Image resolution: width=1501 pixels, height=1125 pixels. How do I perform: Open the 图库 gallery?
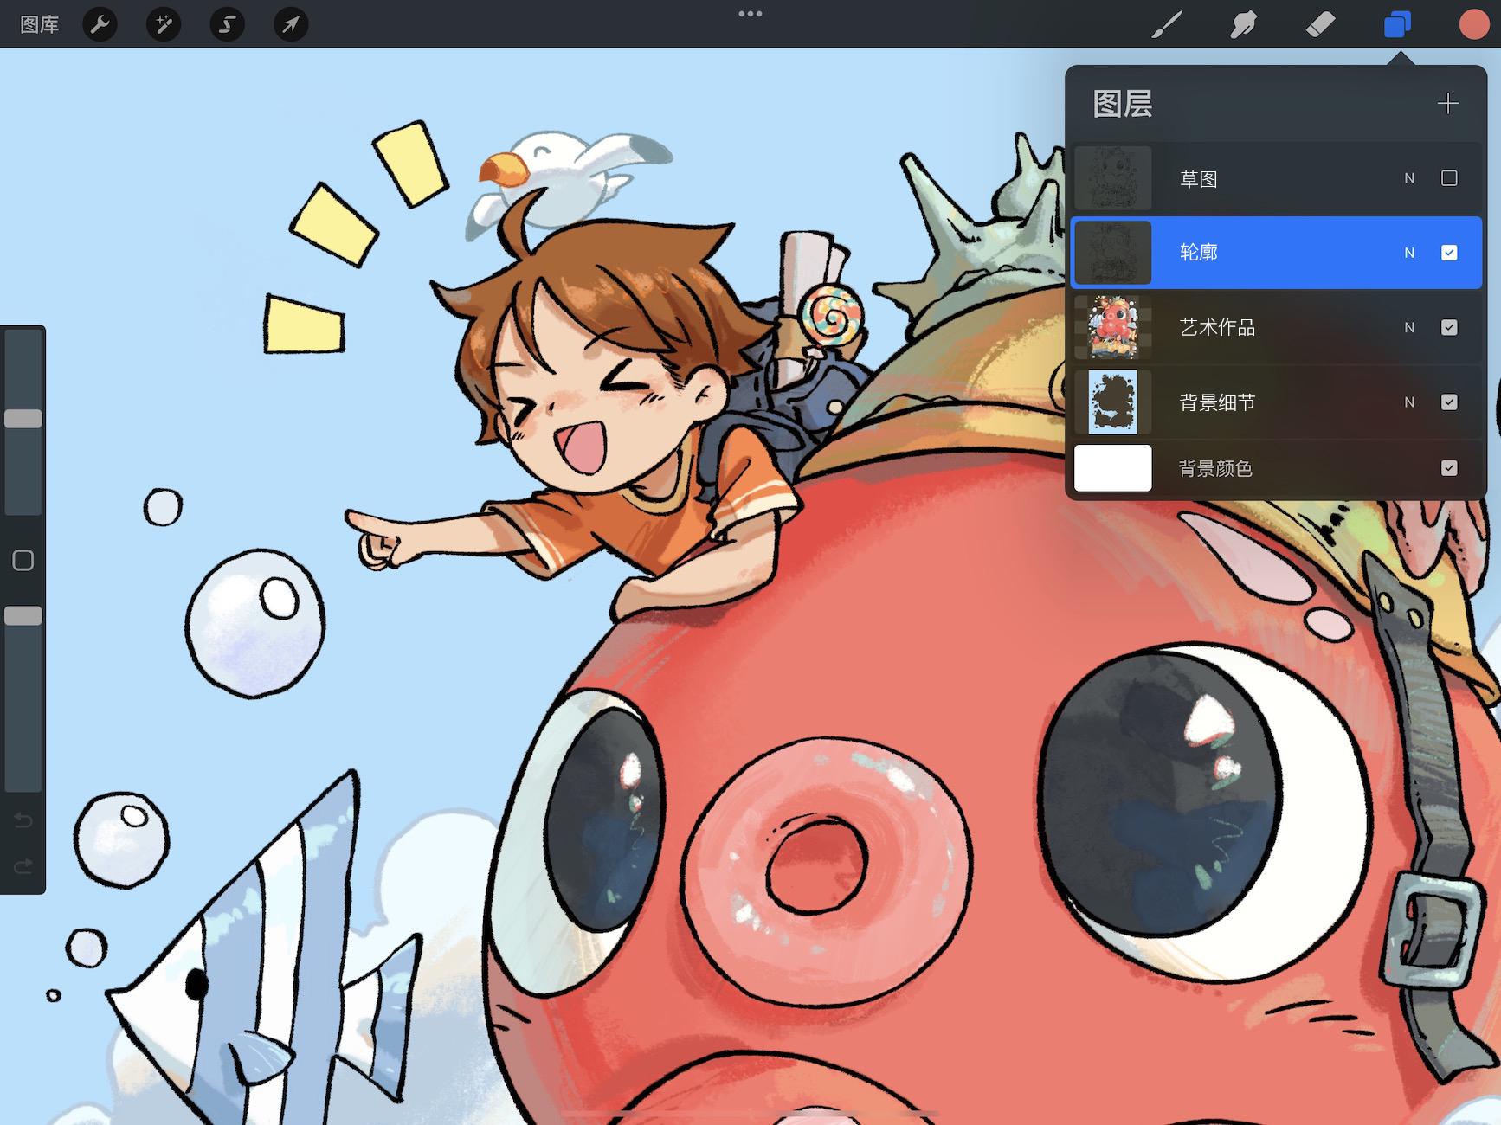point(39,24)
